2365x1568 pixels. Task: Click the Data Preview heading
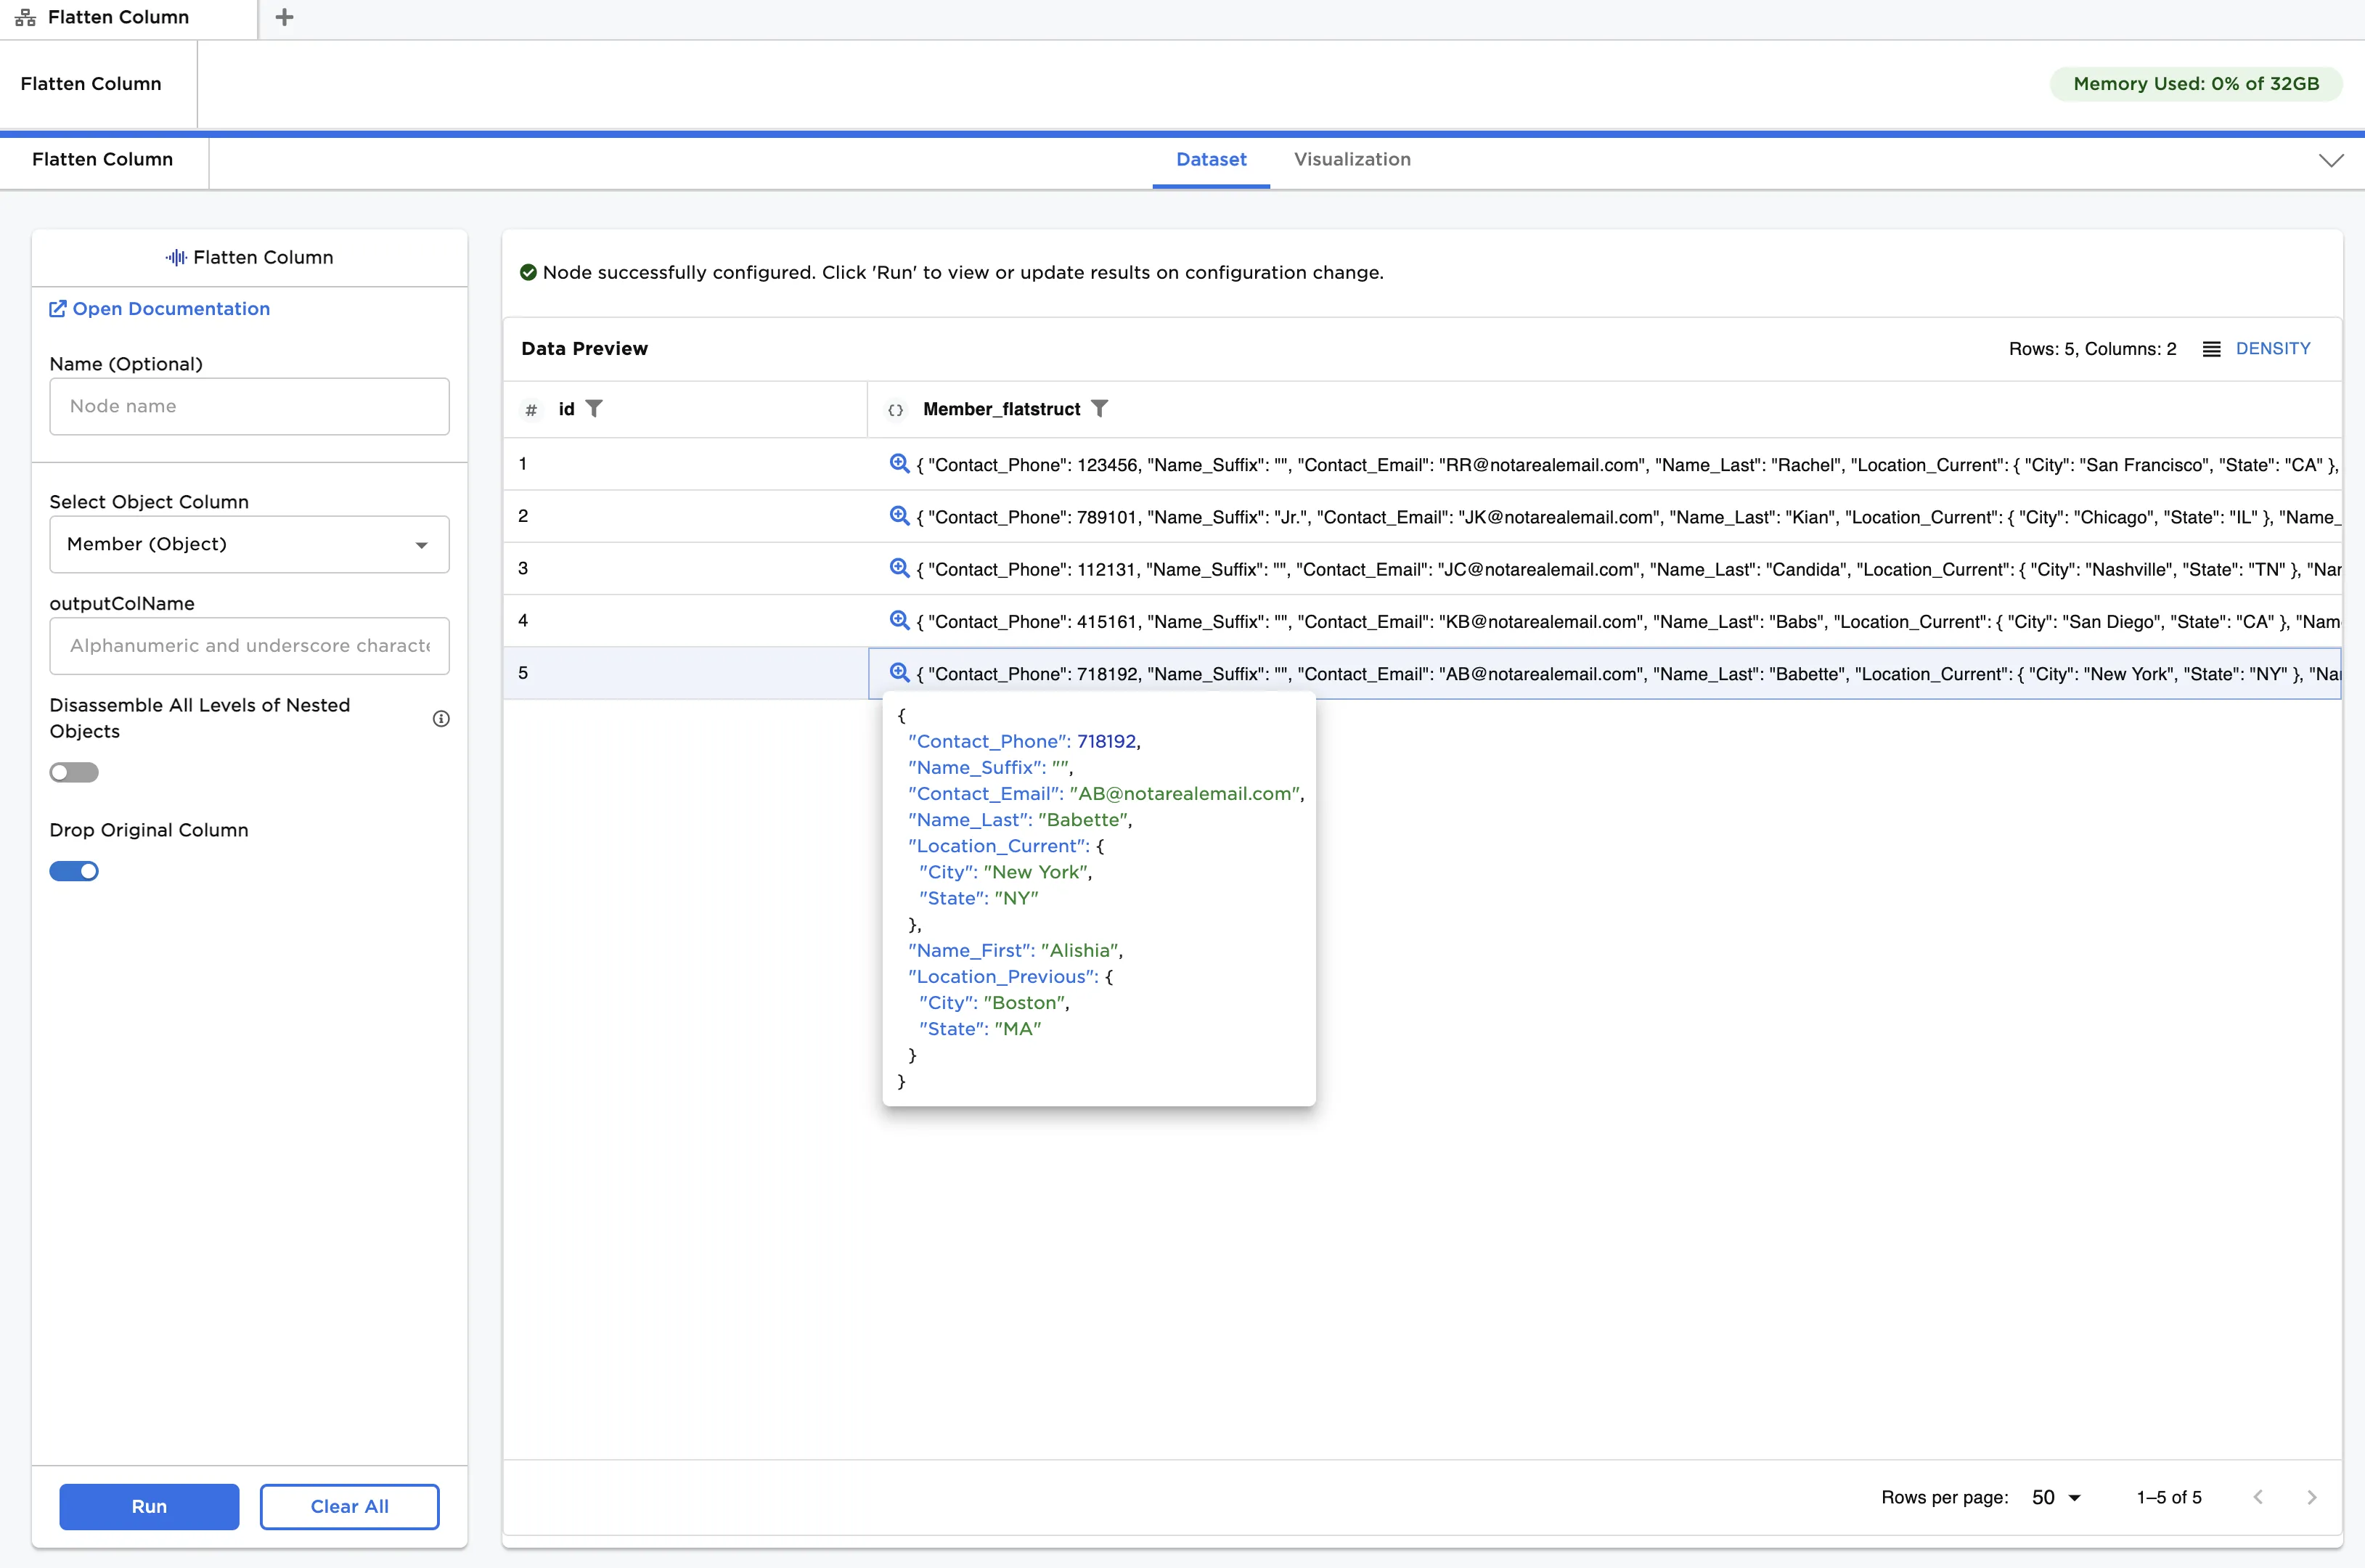[584, 349]
